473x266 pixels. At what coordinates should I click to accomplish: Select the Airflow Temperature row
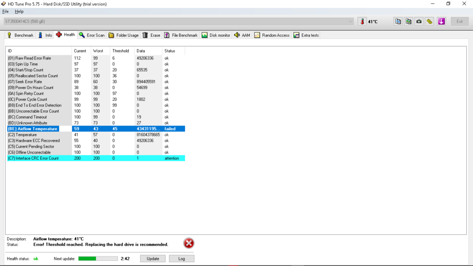click(x=96, y=129)
